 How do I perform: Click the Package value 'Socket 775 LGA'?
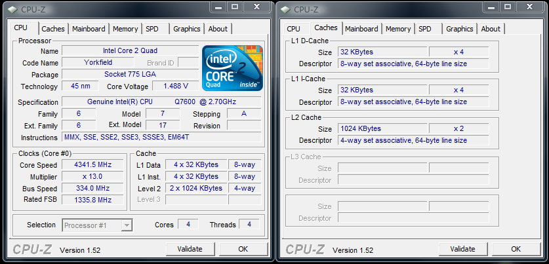pyautogui.click(x=131, y=75)
